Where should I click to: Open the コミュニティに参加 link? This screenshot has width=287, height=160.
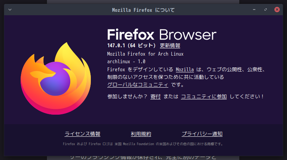pos(204,96)
